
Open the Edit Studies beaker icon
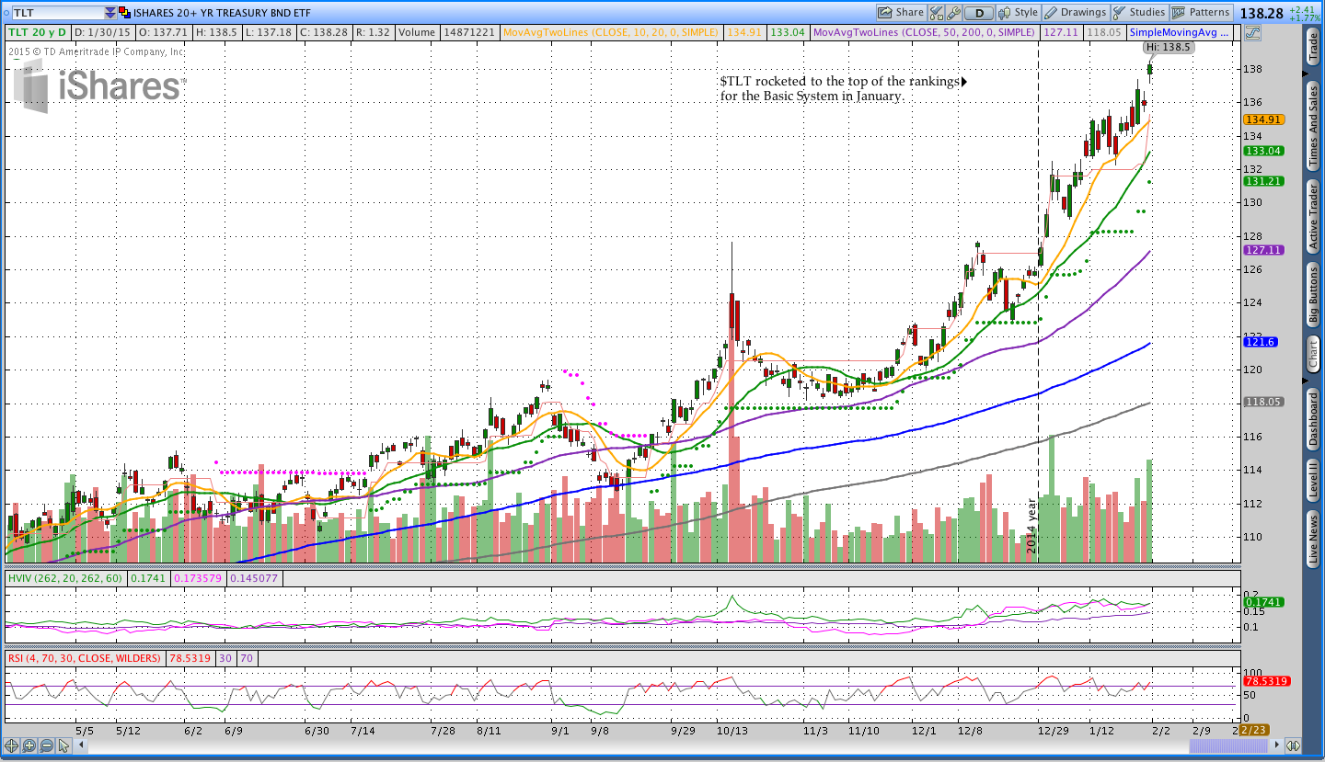coord(936,13)
